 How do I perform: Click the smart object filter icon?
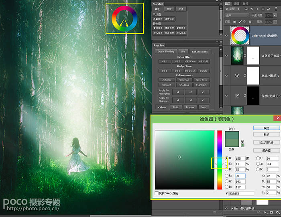tap(268, 9)
